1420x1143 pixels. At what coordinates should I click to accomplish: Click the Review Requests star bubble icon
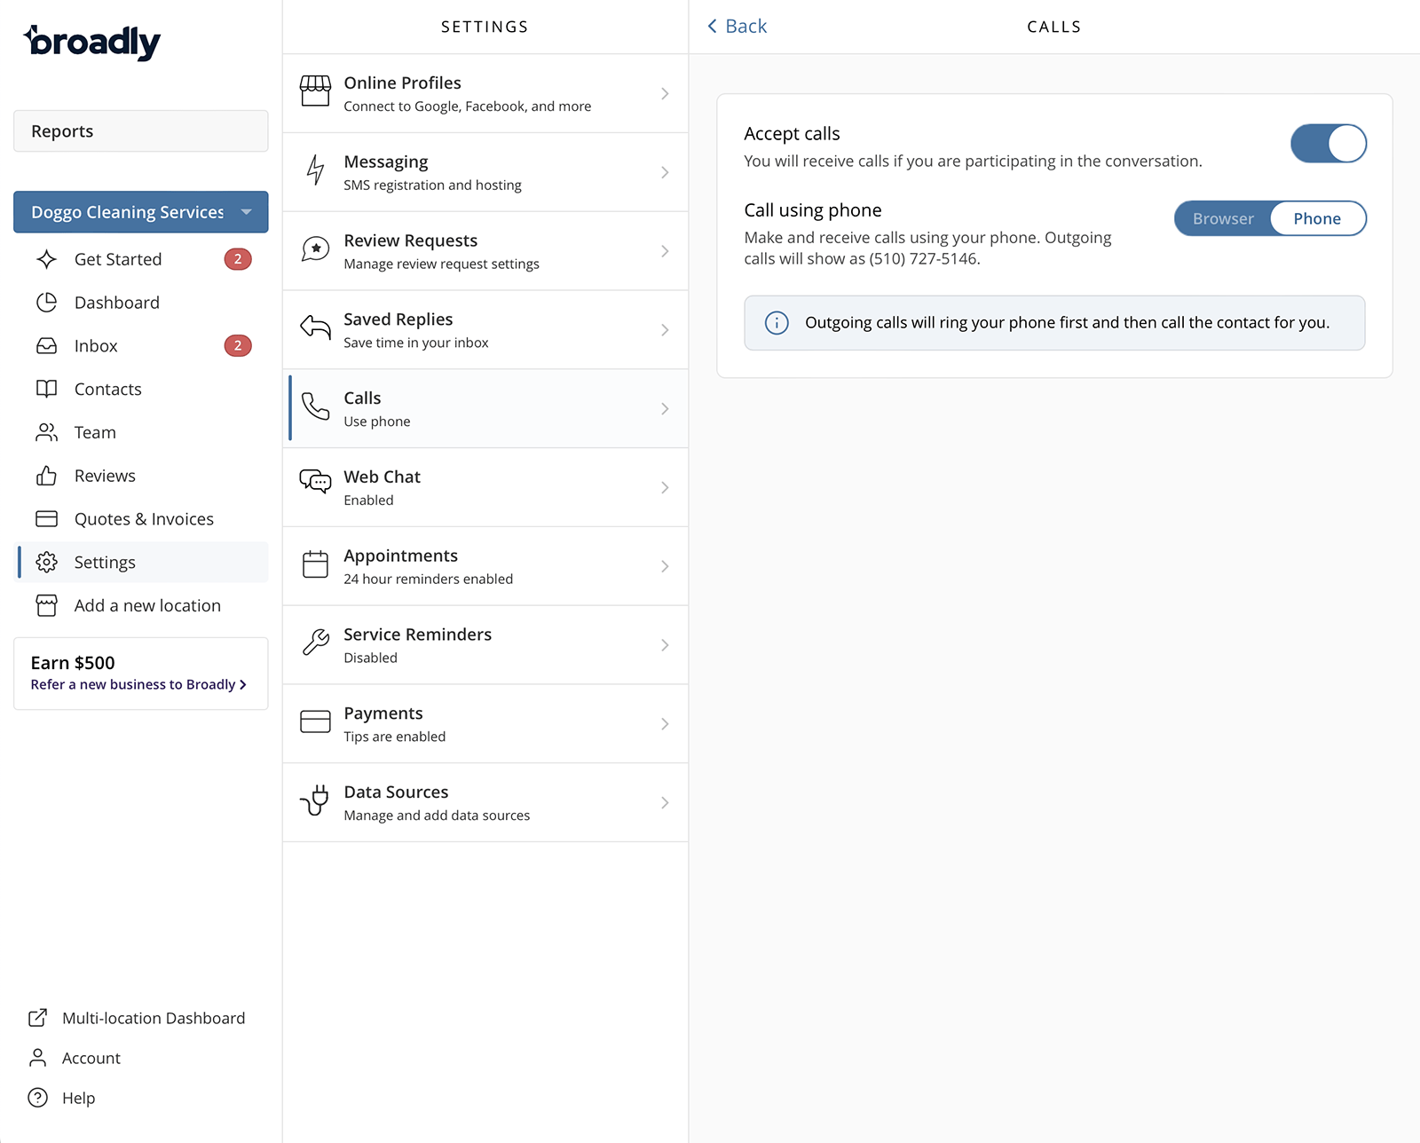tap(315, 249)
